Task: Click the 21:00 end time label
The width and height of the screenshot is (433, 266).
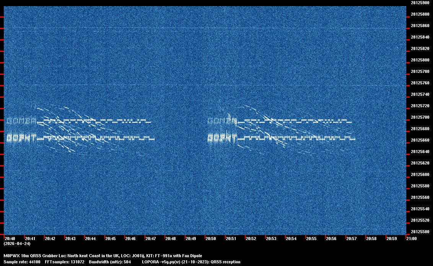Action: (411, 239)
